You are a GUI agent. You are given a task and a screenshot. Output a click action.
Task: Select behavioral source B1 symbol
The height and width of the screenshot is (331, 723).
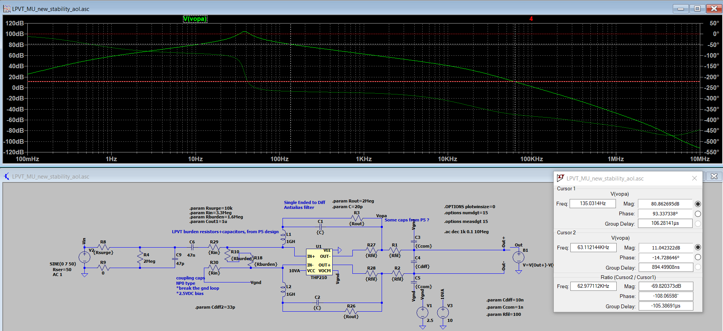tap(518, 257)
